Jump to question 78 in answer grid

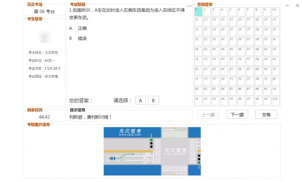(x=259, y=81)
